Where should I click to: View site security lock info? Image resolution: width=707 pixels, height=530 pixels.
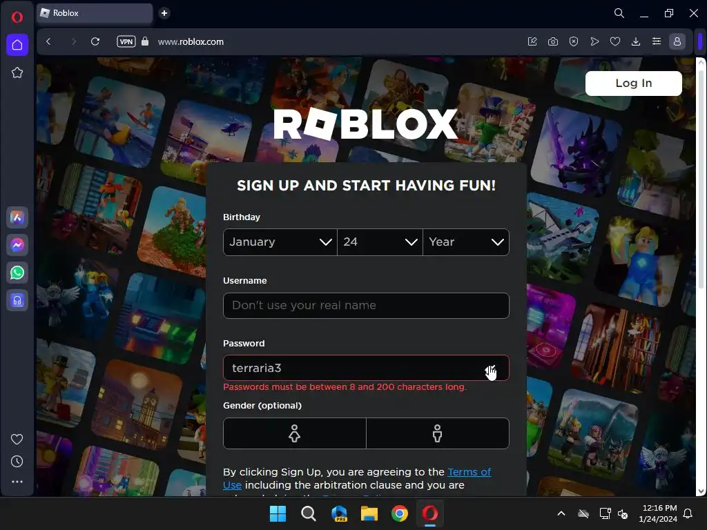(145, 41)
